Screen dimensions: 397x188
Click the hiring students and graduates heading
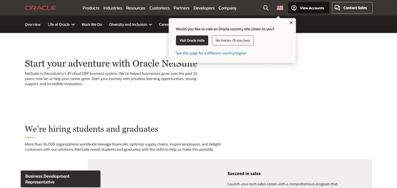pos(91,129)
